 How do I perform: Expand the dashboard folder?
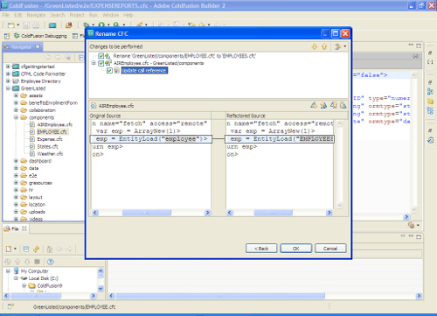pyautogui.click(x=16, y=161)
